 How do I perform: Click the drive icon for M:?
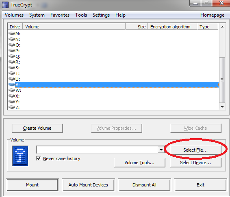pyautogui.click(x=12, y=34)
